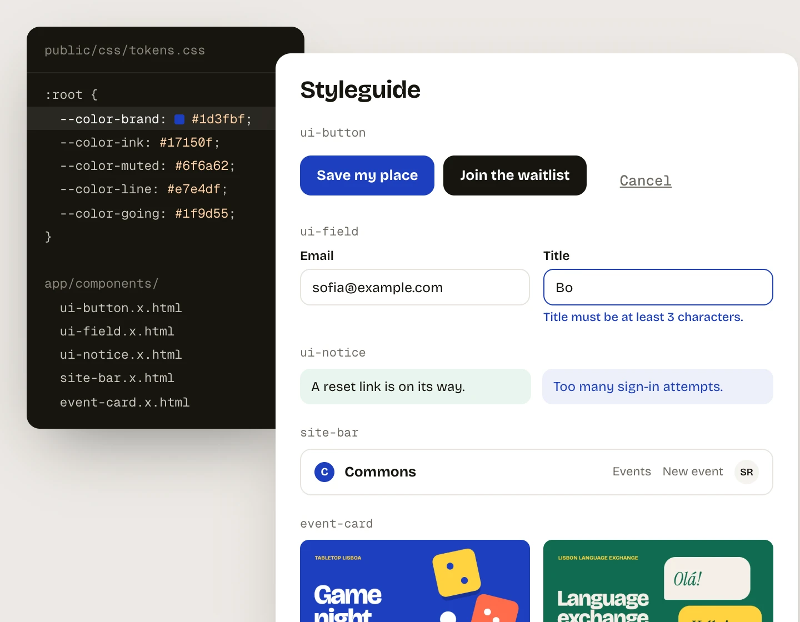
Task: Open the Language exchange event card
Action: (658, 581)
